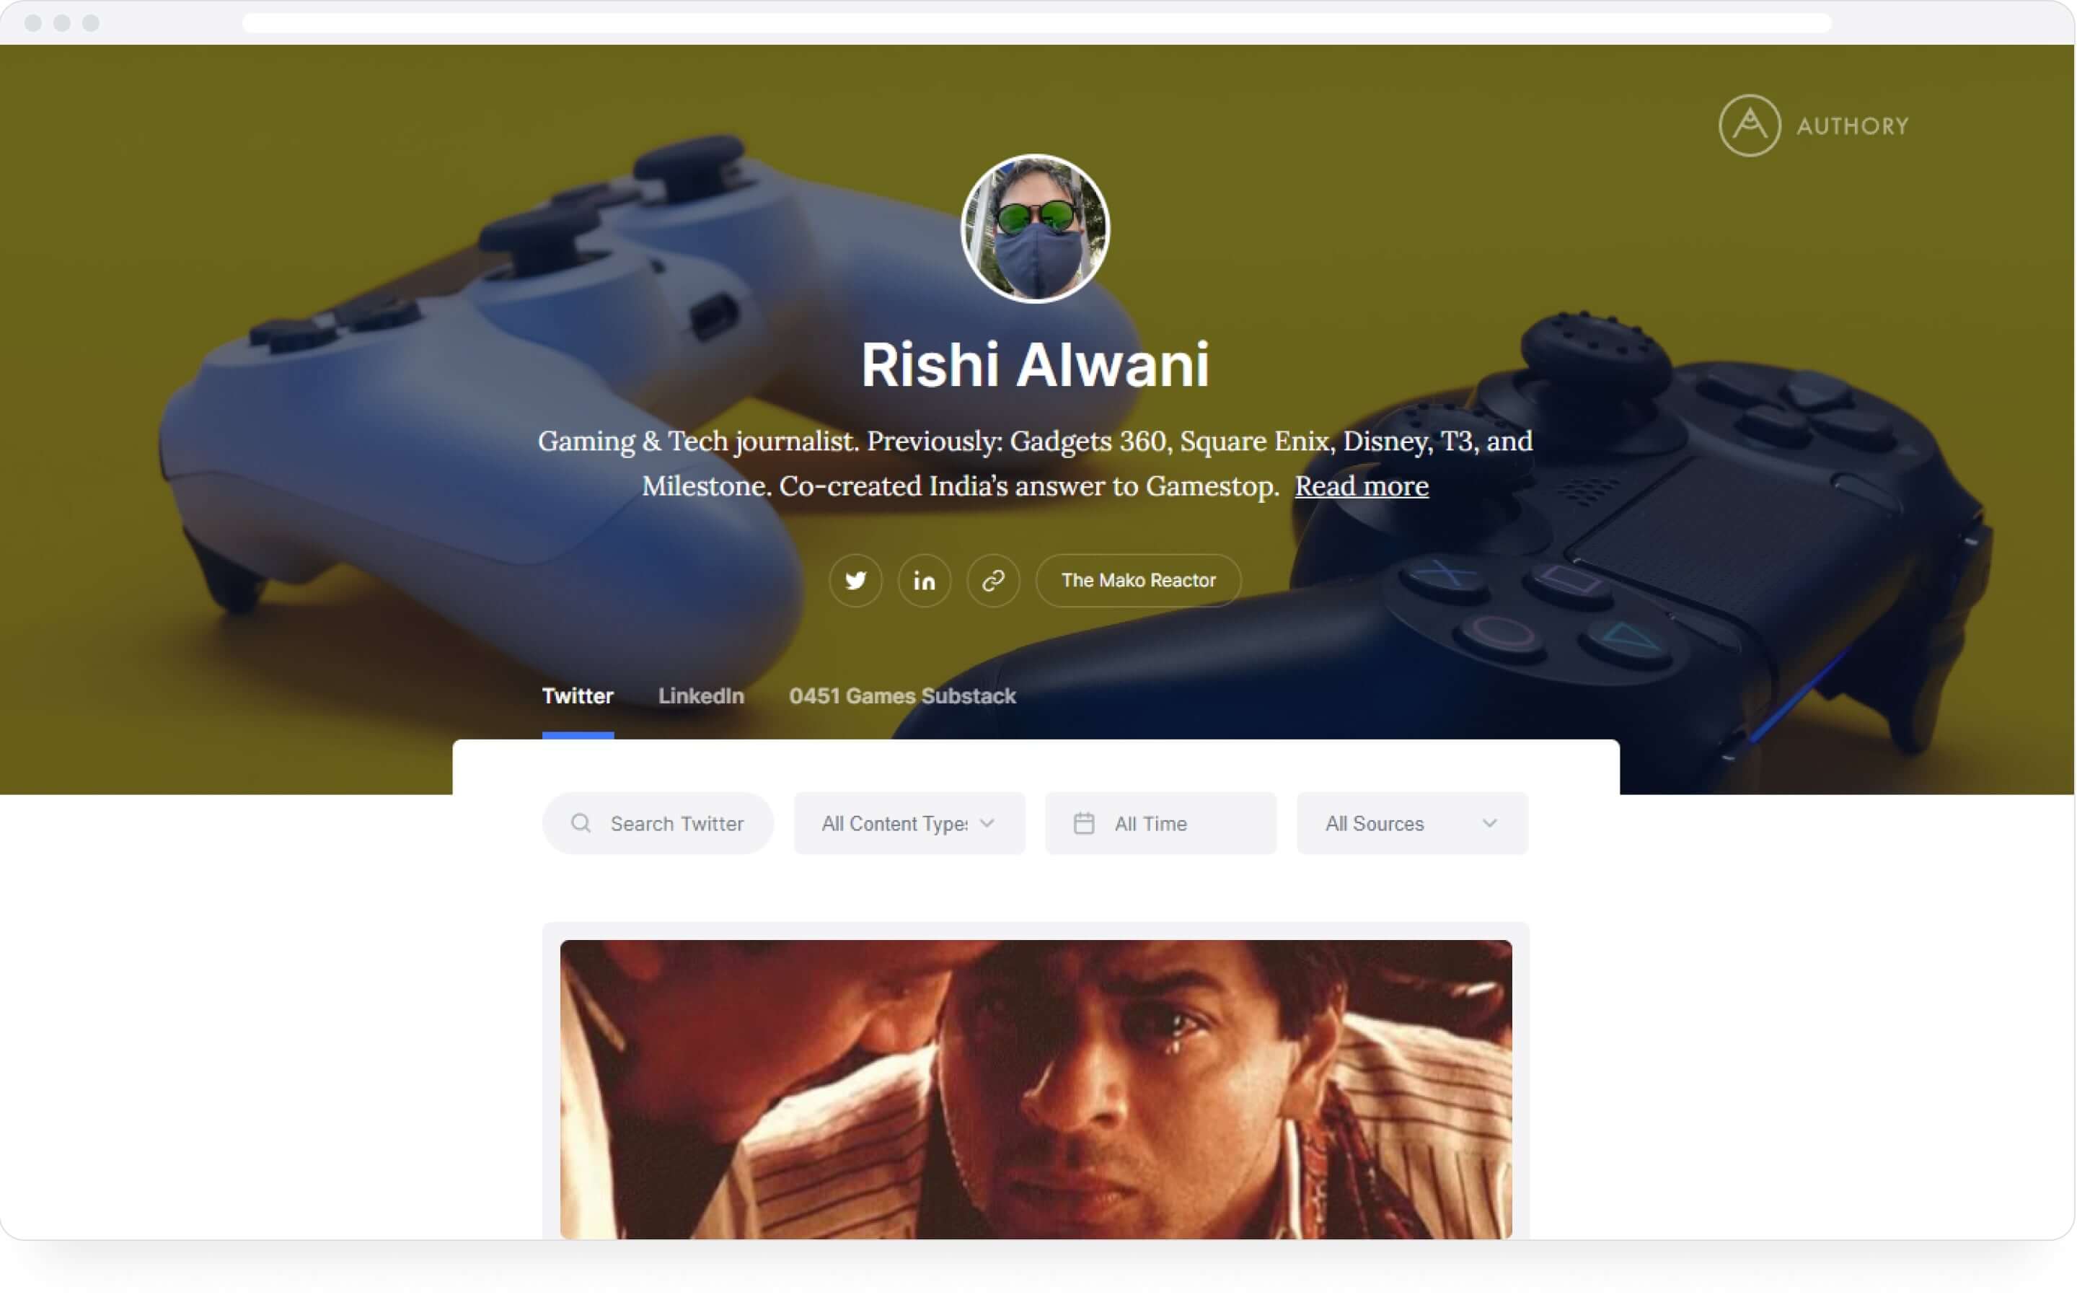Switch to the LinkedIn tab

coord(701,695)
